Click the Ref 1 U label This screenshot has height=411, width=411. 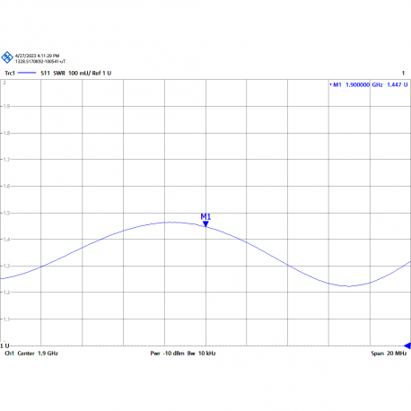(101, 73)
